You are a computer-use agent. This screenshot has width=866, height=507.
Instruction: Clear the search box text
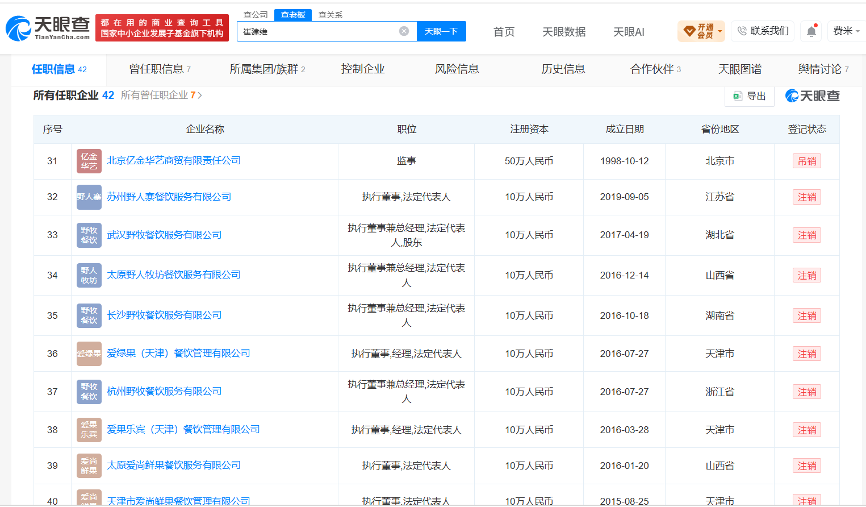tap(404, 31)
